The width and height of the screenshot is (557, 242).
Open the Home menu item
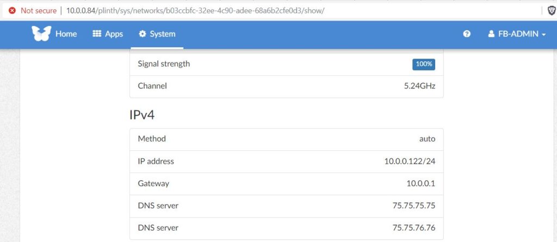(66, 34)
